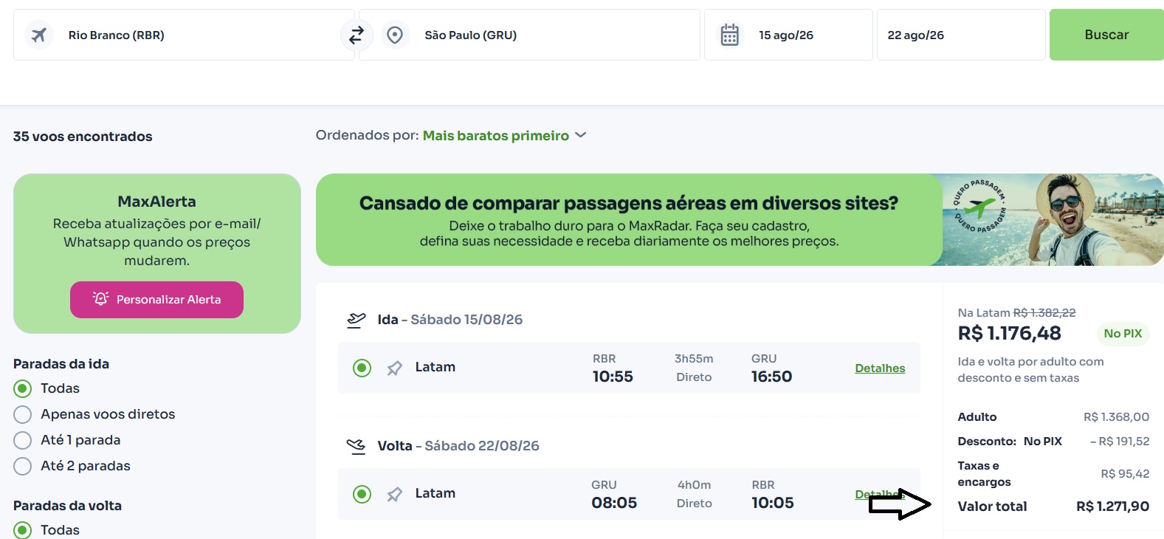Viewport: 1164px width, 539px height.
Task: Select 'Apenas voos diretos' for outbound stops
Action: (23, 414)
